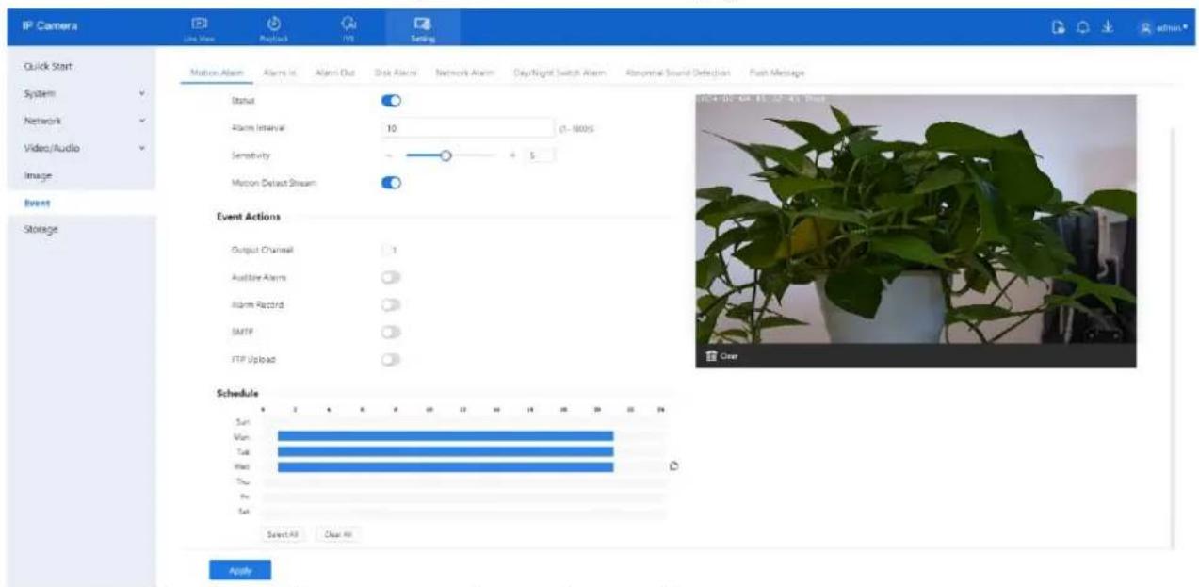
Task: Open the alarm bell notifications icon
Action: tap(1081, 26)
